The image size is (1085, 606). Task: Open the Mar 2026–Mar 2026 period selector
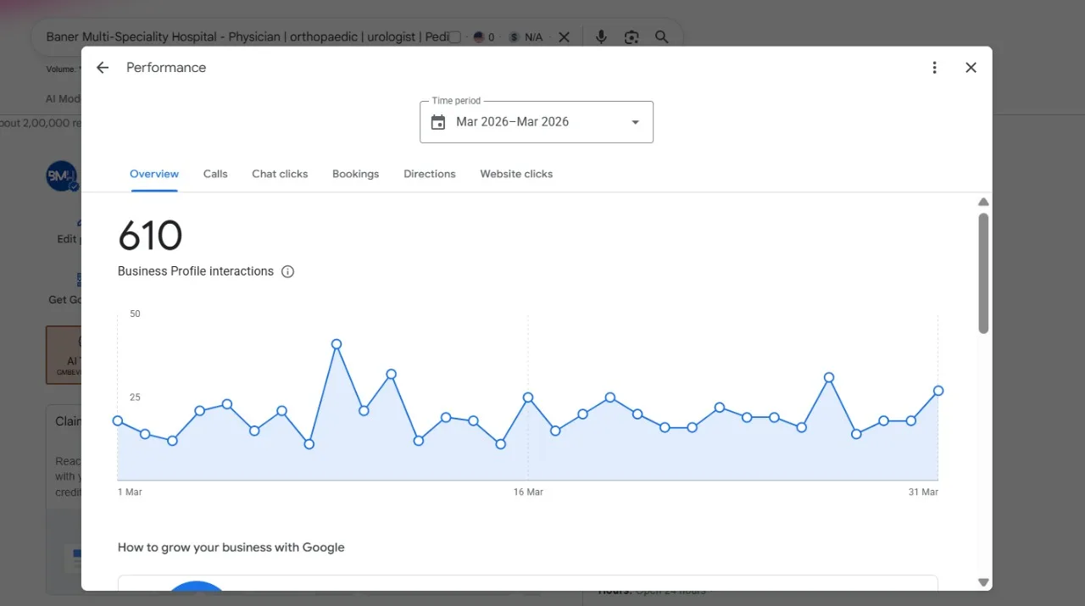pos(537,122)
